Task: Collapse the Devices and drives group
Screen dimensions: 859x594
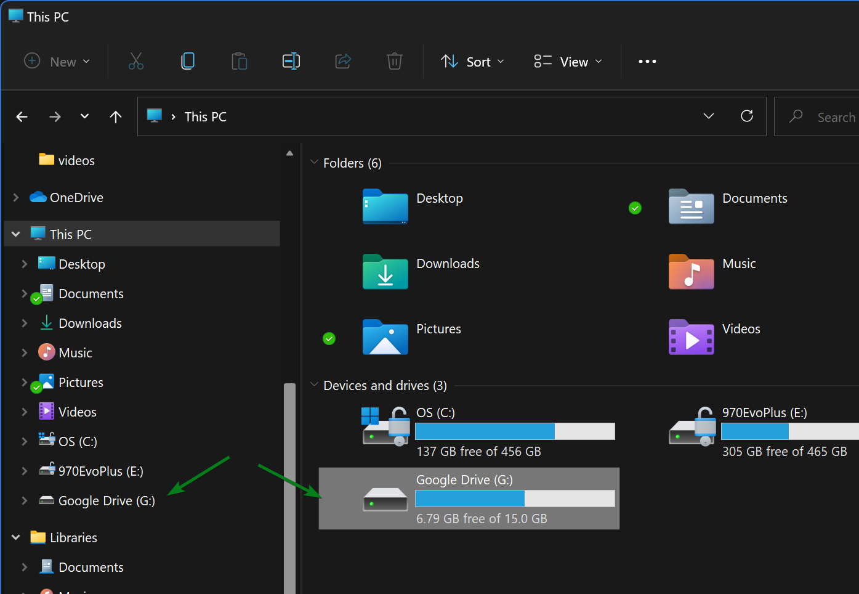Action: click(x=315, y=385)
